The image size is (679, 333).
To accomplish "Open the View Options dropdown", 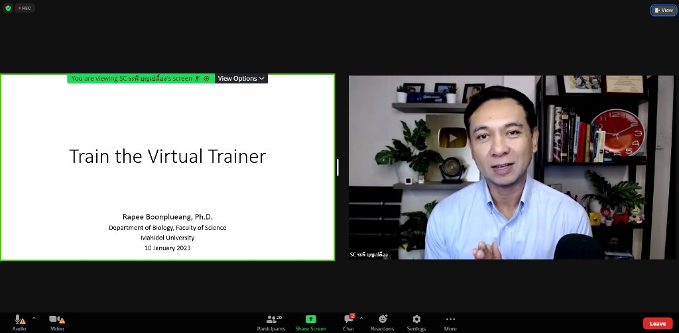I will [x=241, y=78].
